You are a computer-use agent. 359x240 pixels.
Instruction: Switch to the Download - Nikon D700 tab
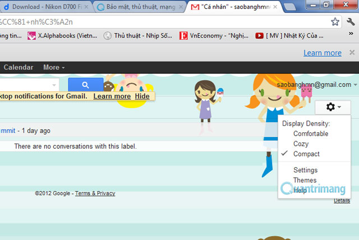[44, 7]
